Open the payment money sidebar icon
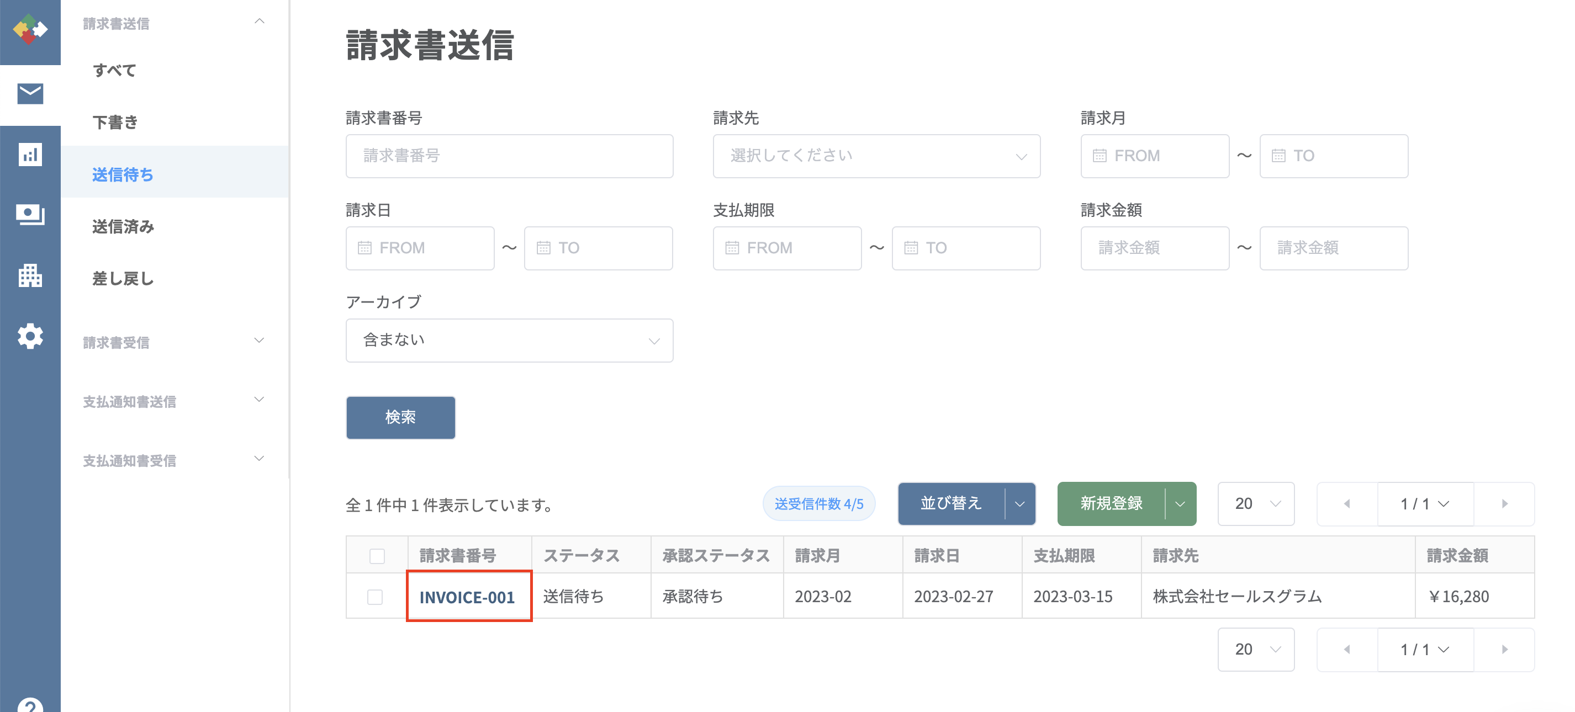Screen dimensions: 1575x712 30,215
